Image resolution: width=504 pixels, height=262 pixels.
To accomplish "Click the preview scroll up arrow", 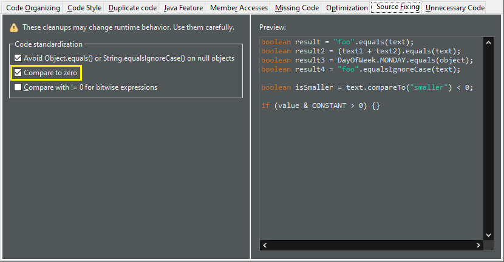I will tap(488, 42).
